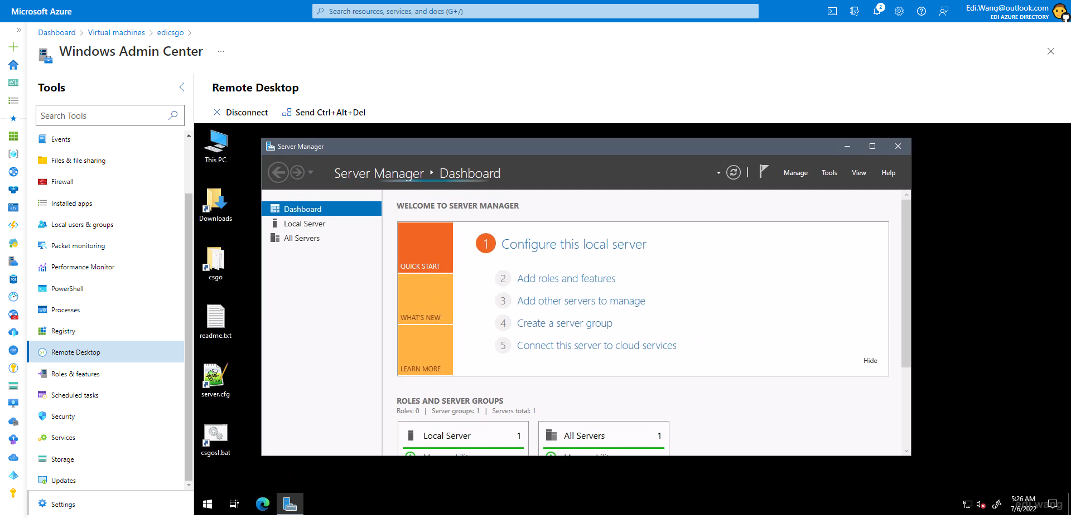
Task: Click the edicsgo breadcrumb link
Action: [170, 32]
